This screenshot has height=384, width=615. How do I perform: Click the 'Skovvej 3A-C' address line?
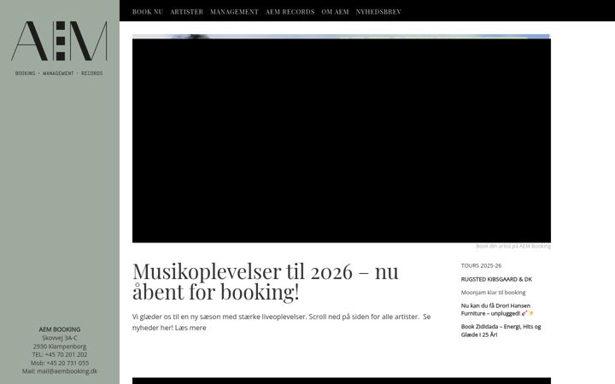pyautogui.click(x=60, y=338)
